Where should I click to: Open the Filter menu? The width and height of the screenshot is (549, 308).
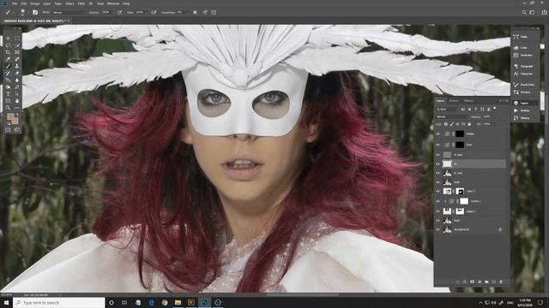coord(81,3)
